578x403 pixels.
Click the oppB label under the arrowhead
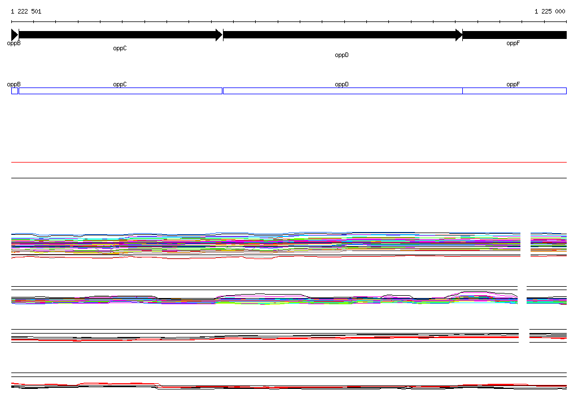pyautogui.click(x=14, y=43)
